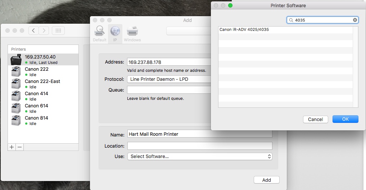The height and width of the screenshot is (190, 366).
Task: Open the Protocol dropdown showing LPD
Action: [x=169, y=79]
